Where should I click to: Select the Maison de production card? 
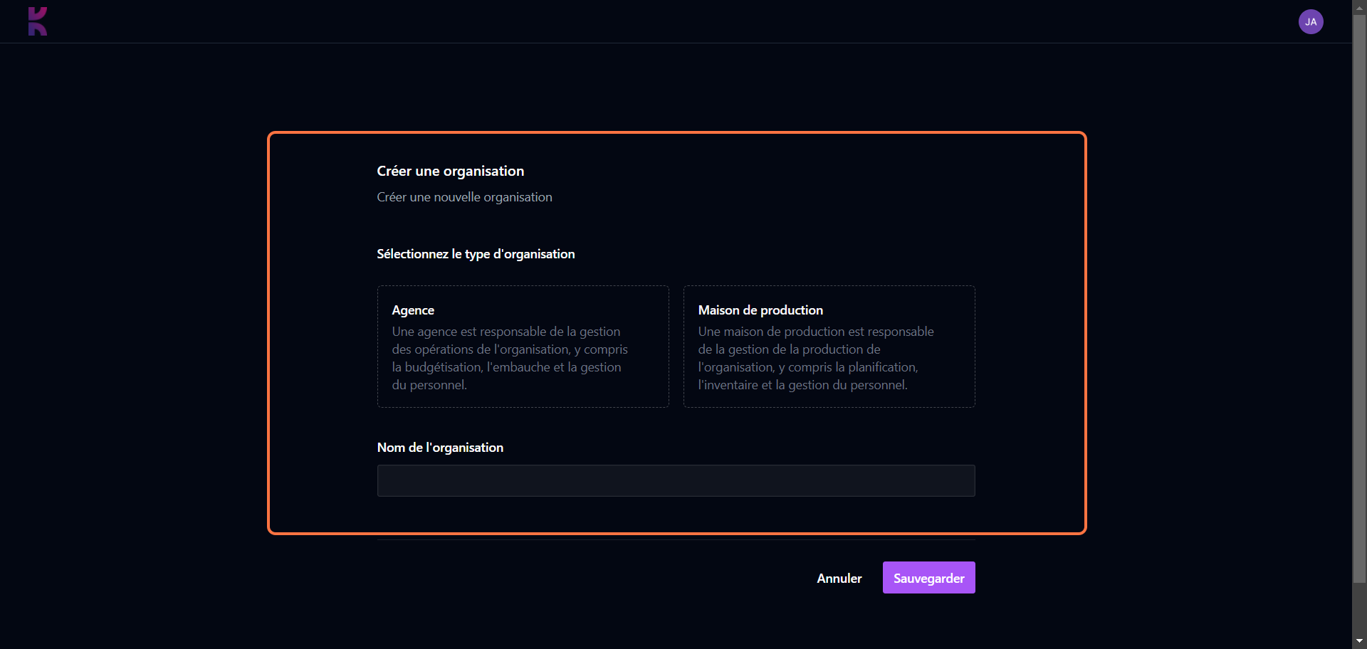[x=829, y=347]
